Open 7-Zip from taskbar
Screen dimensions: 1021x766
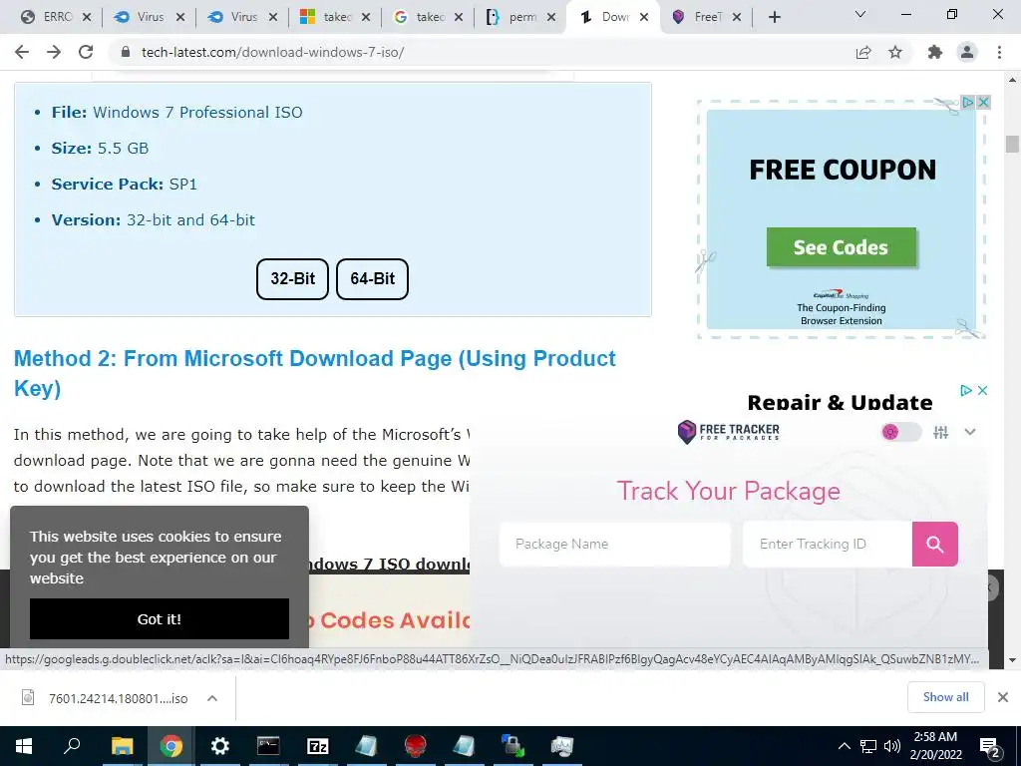317,746
